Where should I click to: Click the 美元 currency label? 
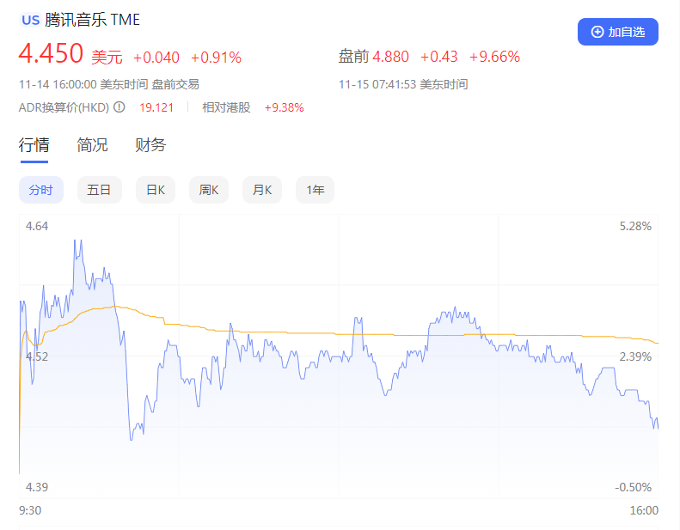(x=107, y=58)
